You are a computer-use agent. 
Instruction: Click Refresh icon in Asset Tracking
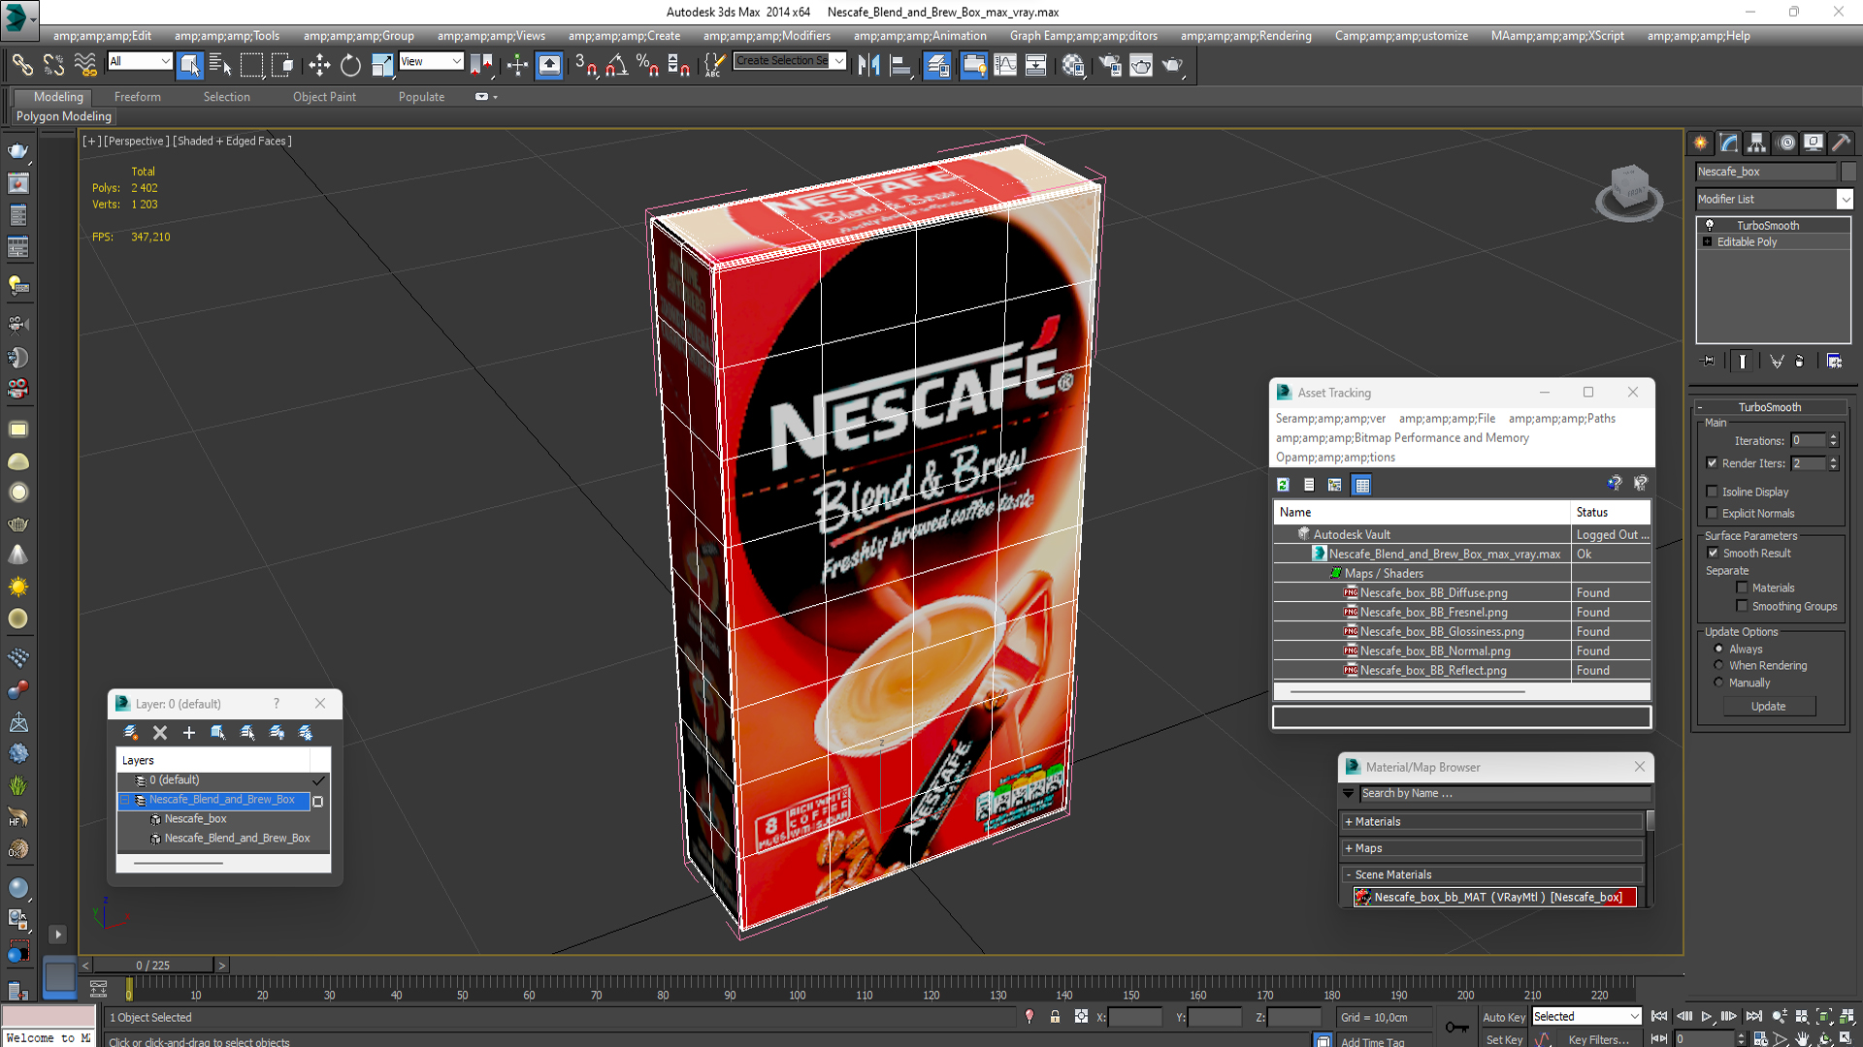point(1283,485)
